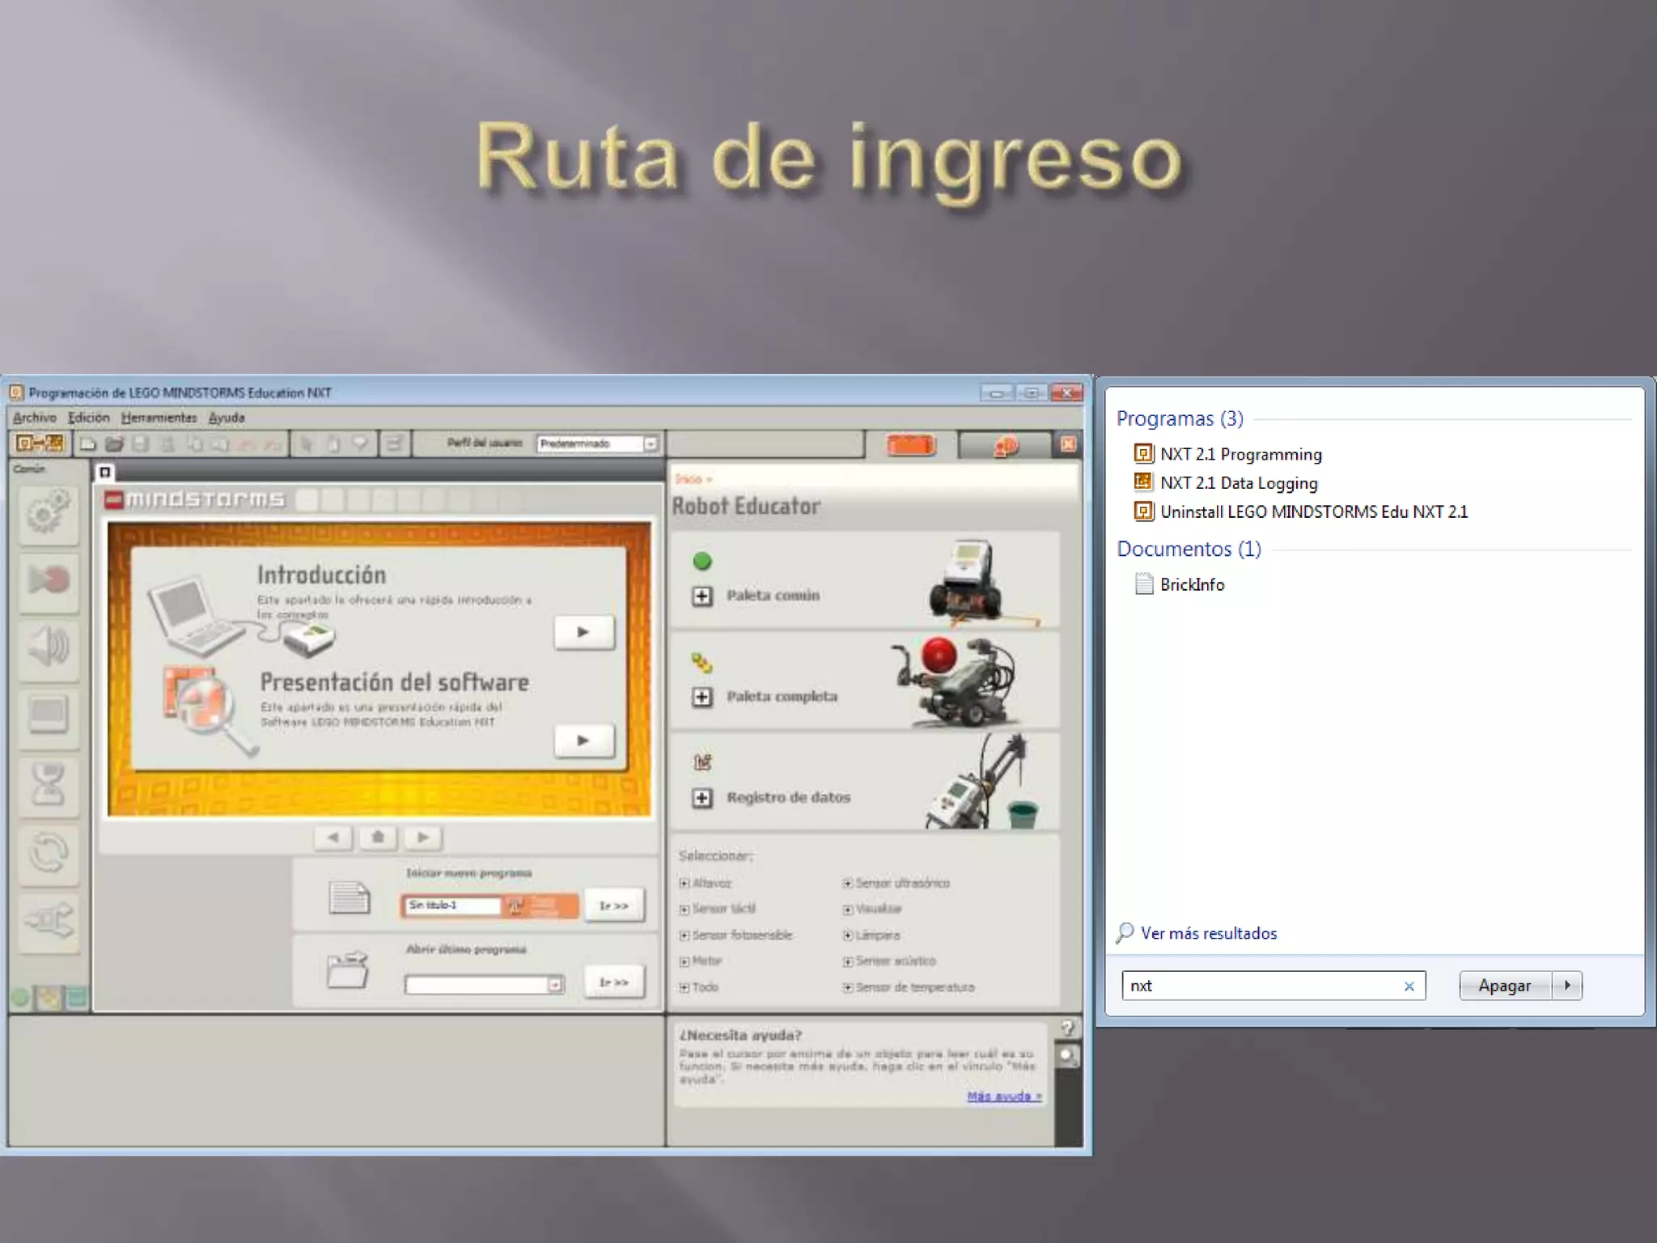This screenshot has height=1243, width=1657.
Task: Select the Wait hourglass block icon
Action: tap(48, 784)
